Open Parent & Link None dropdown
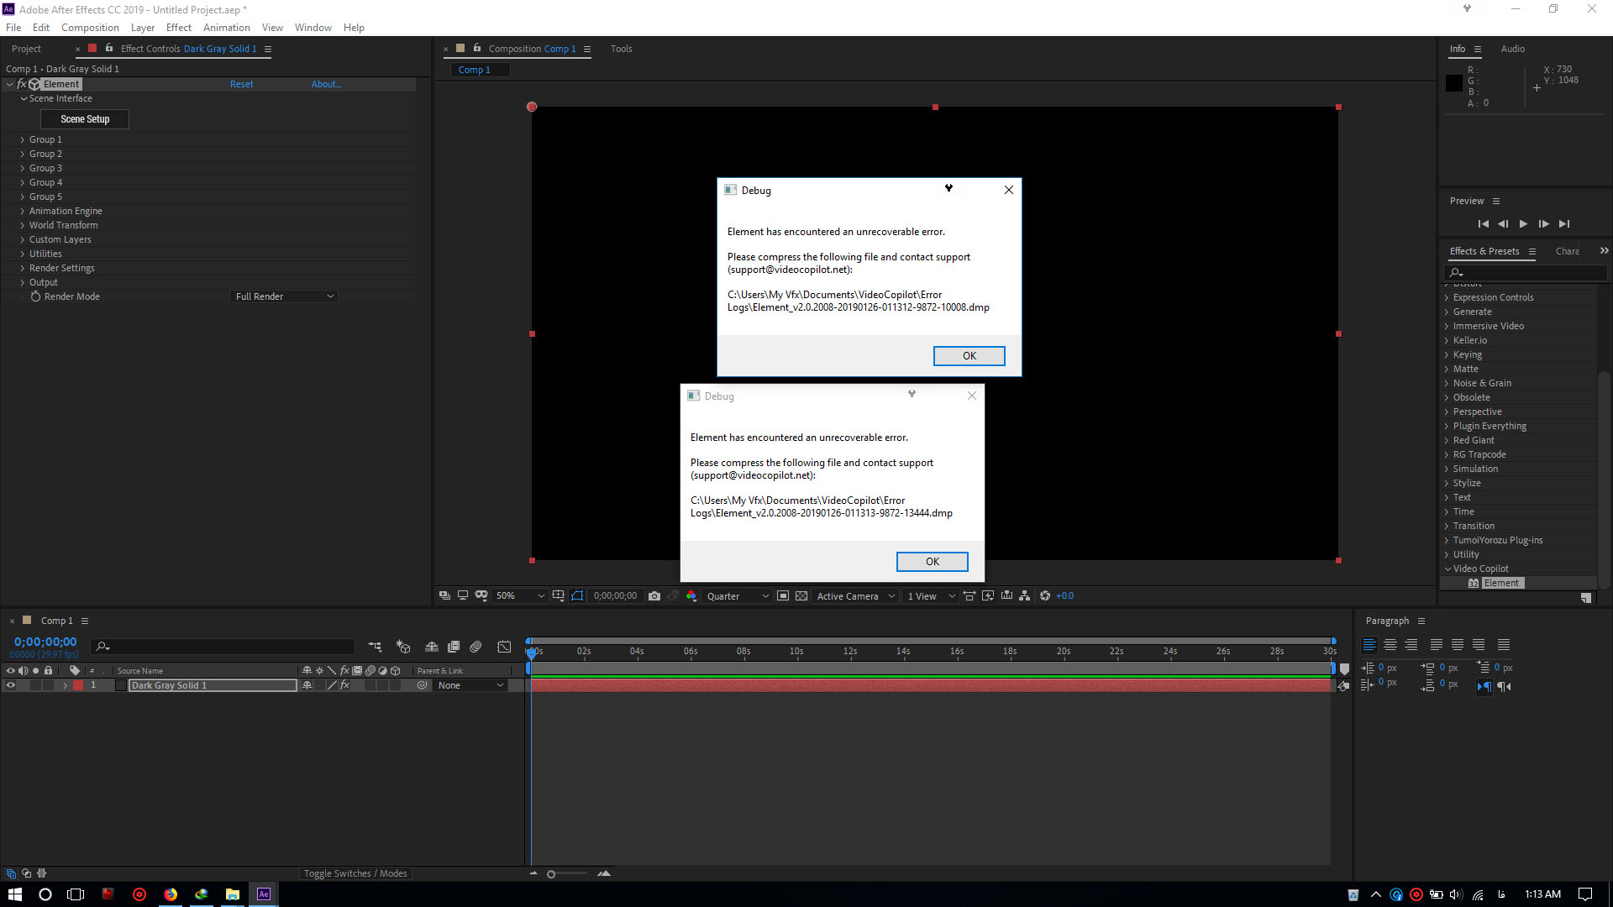This screenshot has height=907, width=1613. coord(470,686)
